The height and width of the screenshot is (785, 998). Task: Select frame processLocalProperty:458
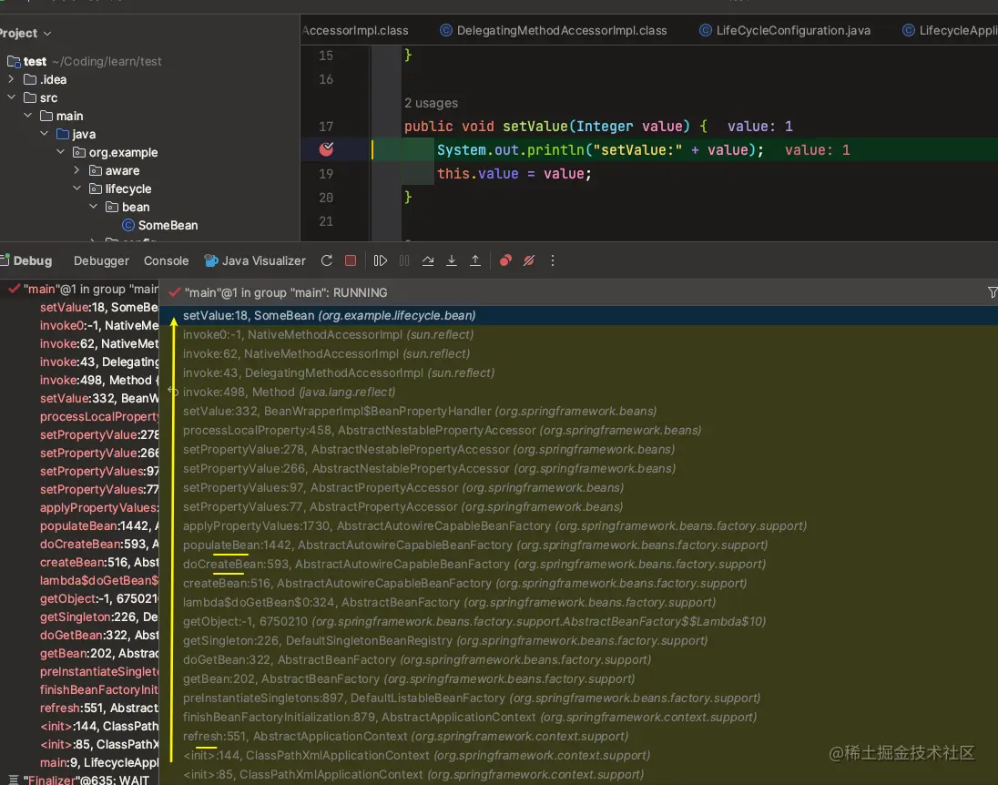tap(578, 430)
